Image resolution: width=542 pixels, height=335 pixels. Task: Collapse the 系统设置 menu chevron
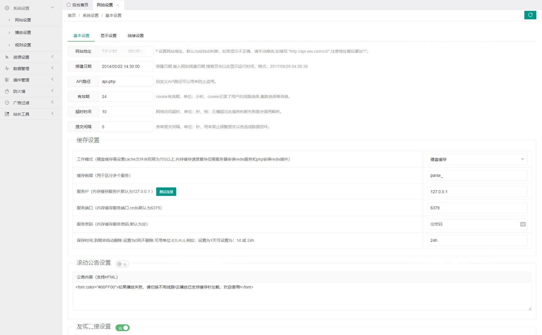tap(52, 7)
